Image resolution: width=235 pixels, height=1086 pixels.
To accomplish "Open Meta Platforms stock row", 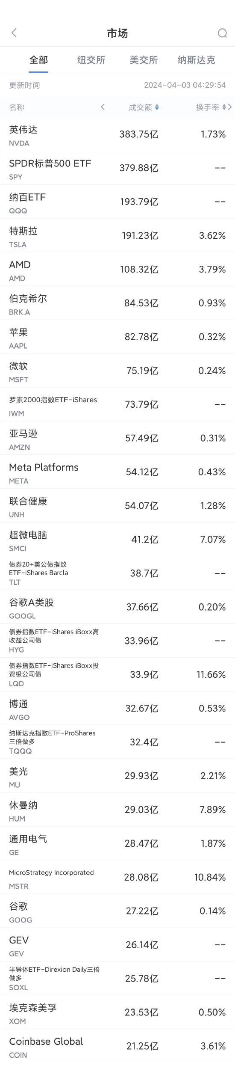I will (117, 472).
